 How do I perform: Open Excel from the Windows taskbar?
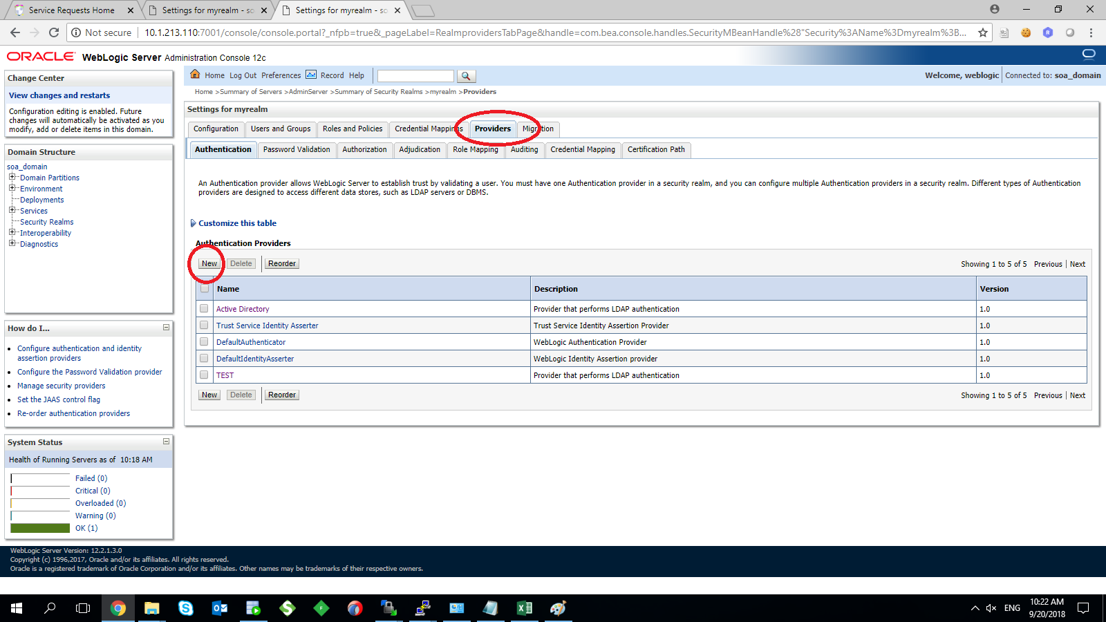click(x=524, y=608)
